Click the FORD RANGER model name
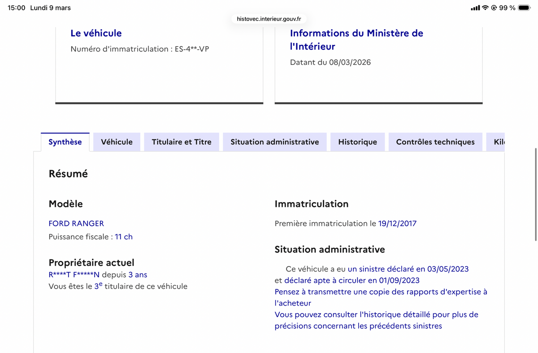This screenshot has width=538, height=353. 76,224
